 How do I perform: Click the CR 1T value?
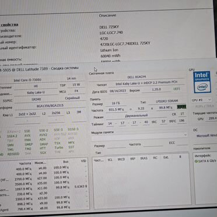(182, 114)
